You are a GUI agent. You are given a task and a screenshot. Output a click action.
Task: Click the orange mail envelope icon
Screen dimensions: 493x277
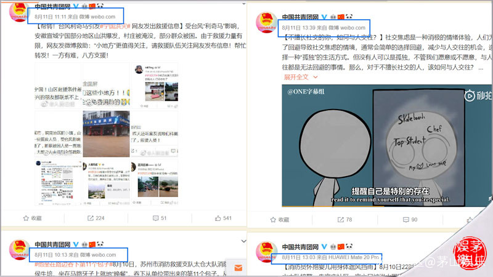point(238,268)
